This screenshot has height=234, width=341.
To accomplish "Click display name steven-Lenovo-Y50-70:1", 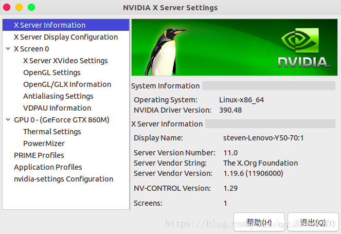I will coord(263,138).
